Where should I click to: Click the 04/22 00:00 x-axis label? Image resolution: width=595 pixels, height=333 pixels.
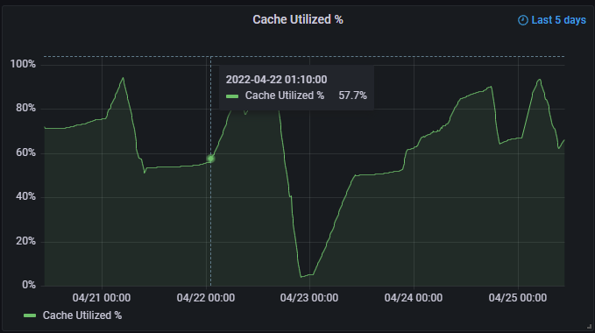206,298
